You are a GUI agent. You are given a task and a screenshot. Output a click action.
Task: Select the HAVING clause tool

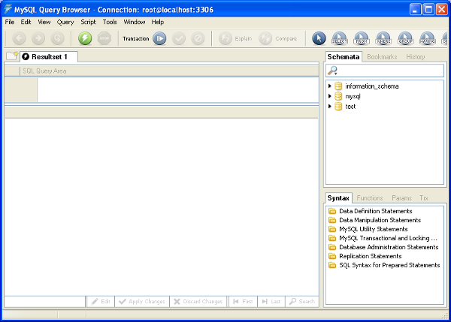click(x=428, y=38)
